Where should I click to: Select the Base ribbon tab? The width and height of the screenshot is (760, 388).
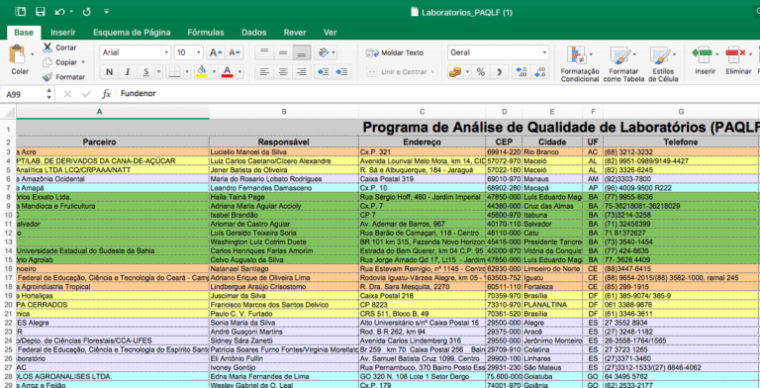pyautogui.click(x=24, y=33)
